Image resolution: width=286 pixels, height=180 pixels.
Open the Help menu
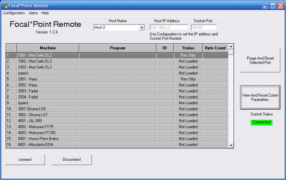45,13
